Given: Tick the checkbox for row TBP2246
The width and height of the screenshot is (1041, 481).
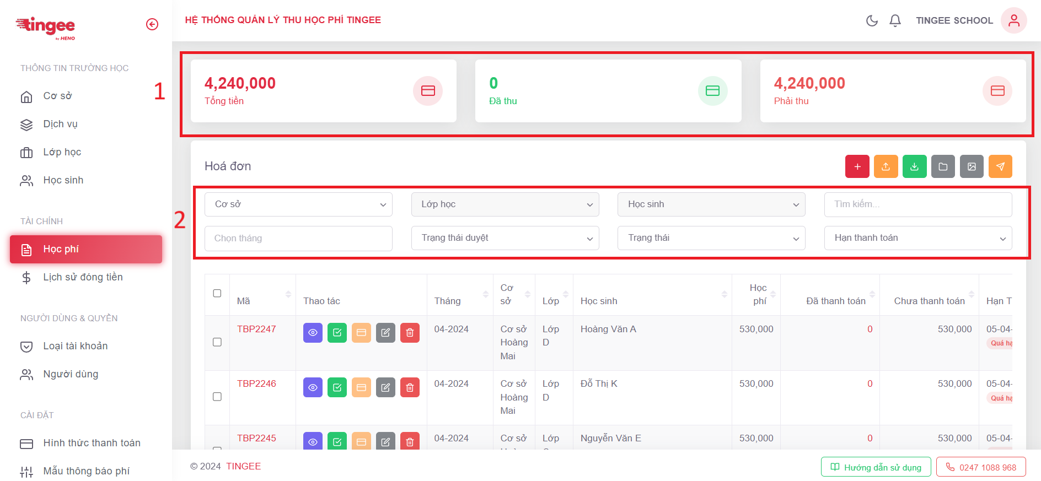Looking at the screenshot, I should coord(217,397).
